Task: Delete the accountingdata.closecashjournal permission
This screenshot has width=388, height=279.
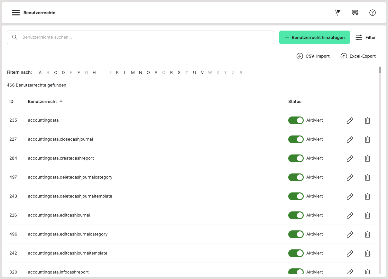Action: click(367, 139)
